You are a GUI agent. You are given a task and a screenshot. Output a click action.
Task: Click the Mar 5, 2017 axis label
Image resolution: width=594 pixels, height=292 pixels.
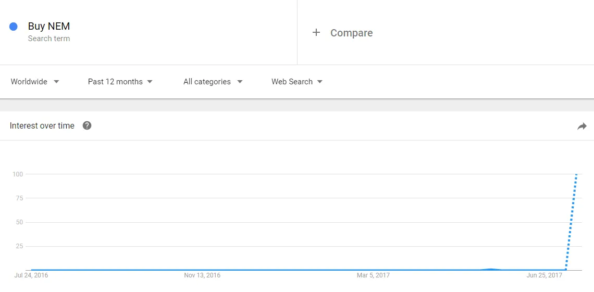(373, 275)
